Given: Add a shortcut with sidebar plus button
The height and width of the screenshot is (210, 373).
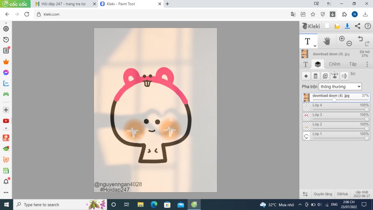Looking at the screenshot, I should coord(6,110).
